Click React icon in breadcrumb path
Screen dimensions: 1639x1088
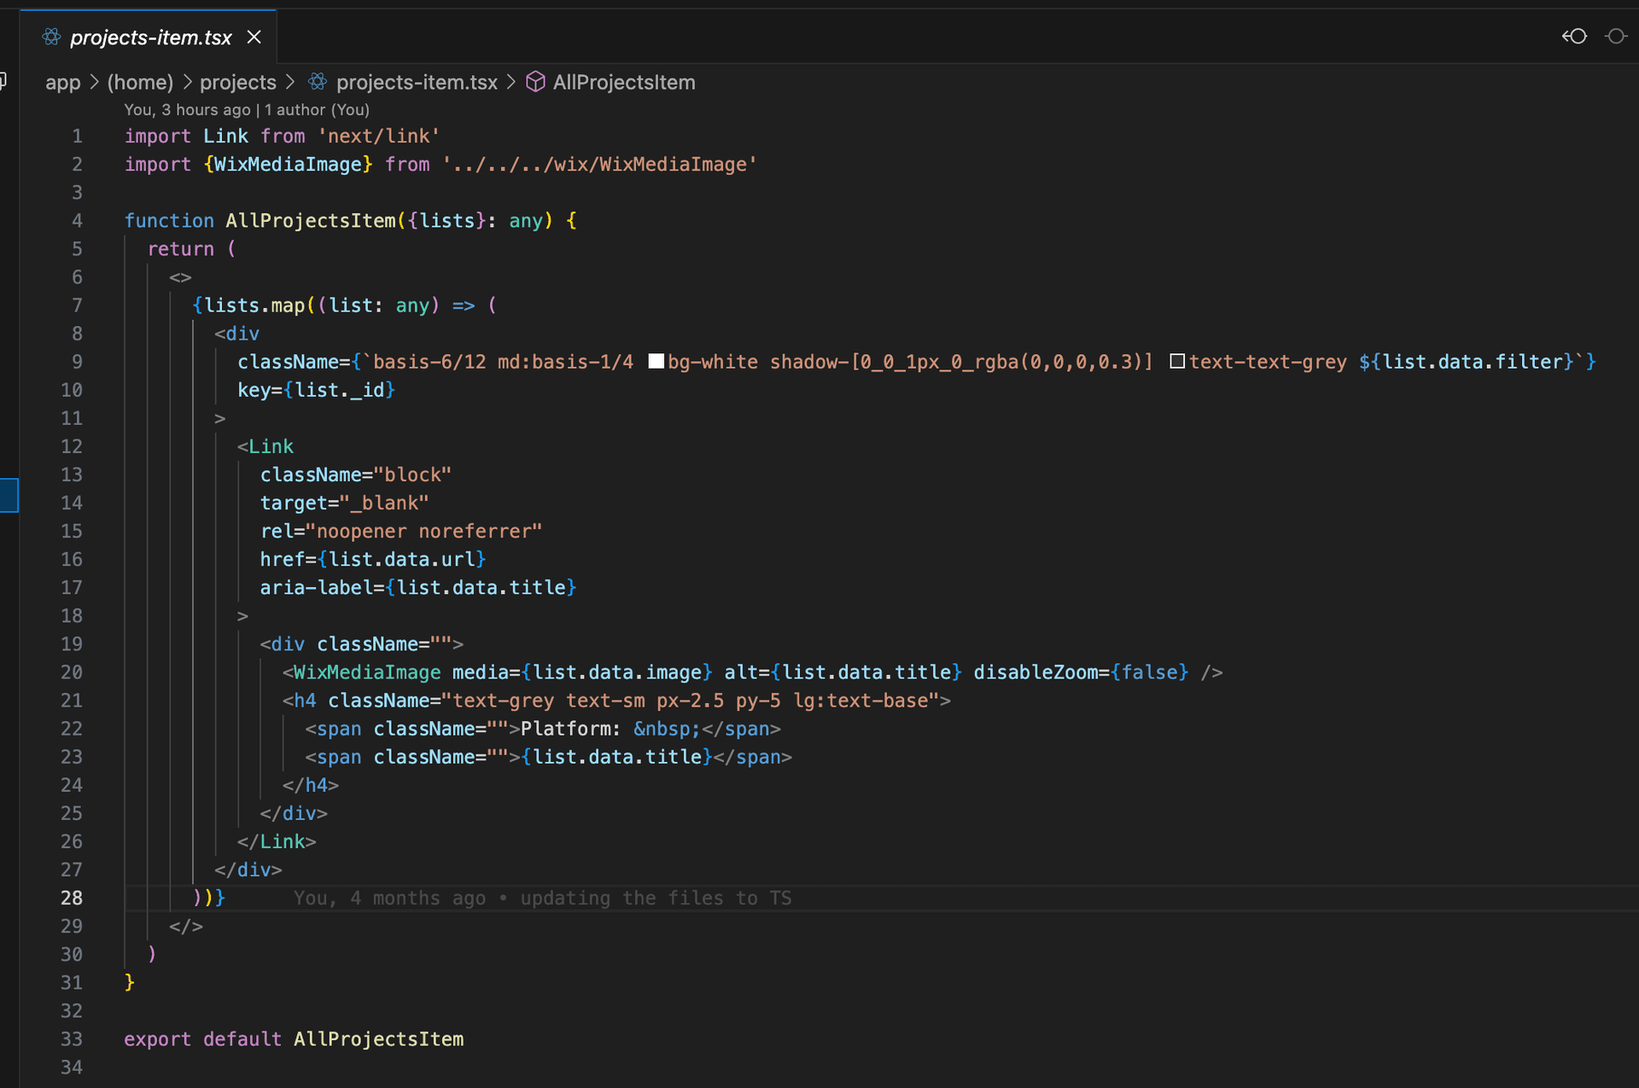click(318, 82)
